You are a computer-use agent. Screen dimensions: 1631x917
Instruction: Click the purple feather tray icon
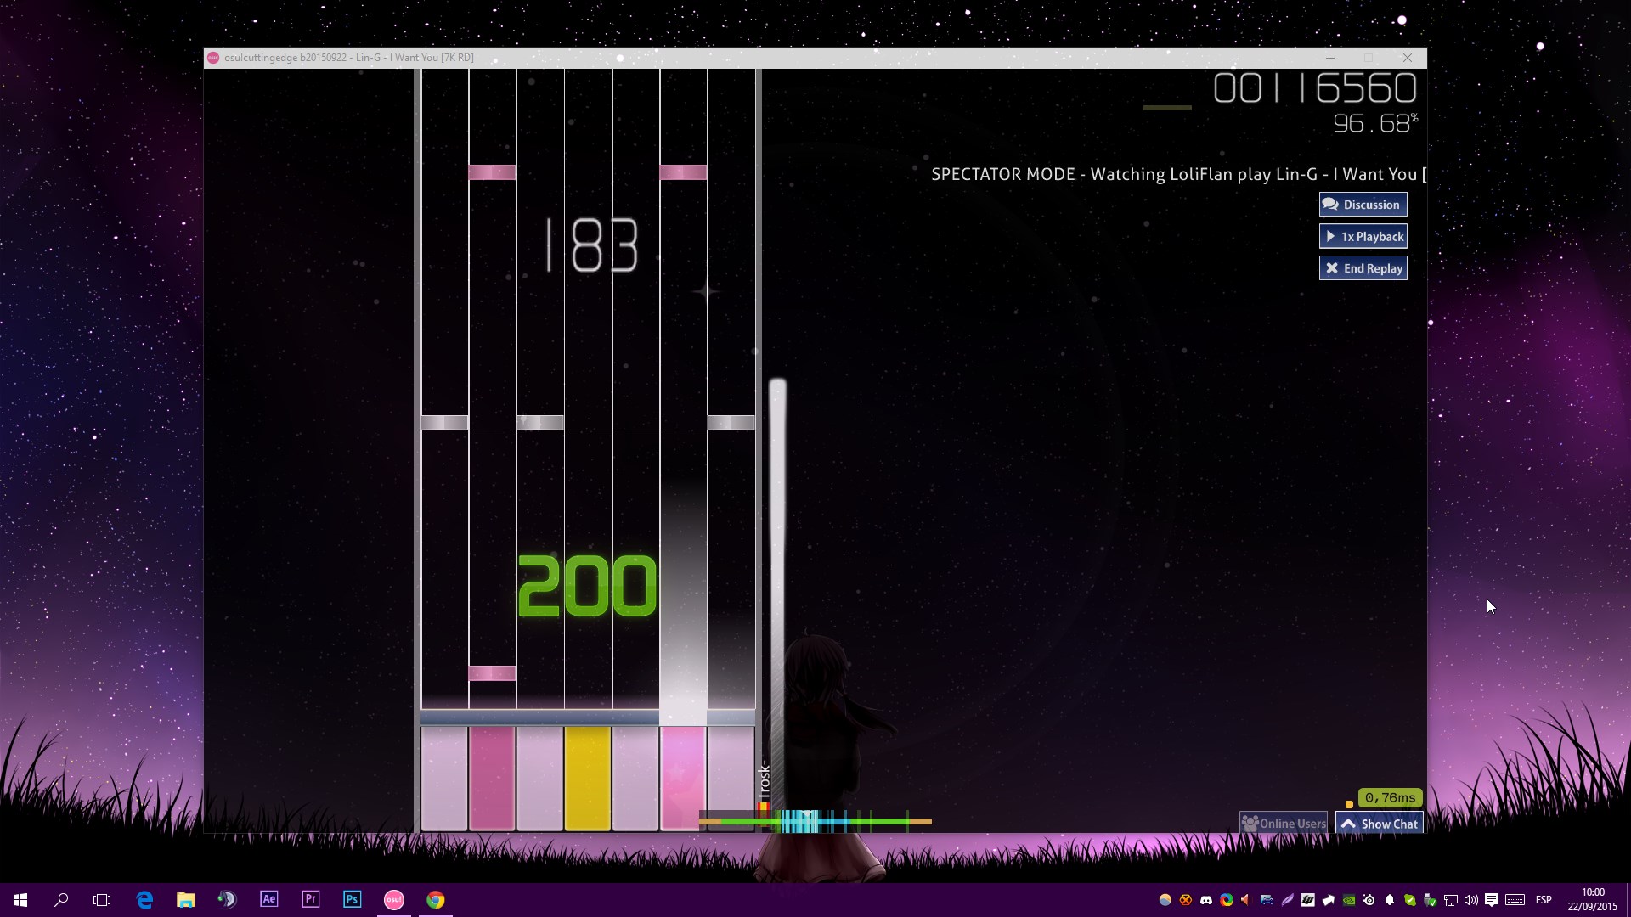(x=1288, y=900)
